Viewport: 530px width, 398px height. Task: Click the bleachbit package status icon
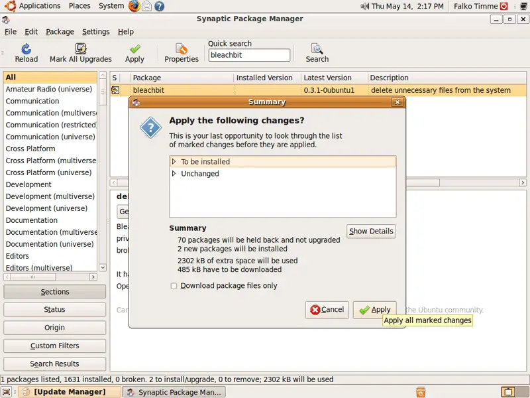click(x=115, y=90)
